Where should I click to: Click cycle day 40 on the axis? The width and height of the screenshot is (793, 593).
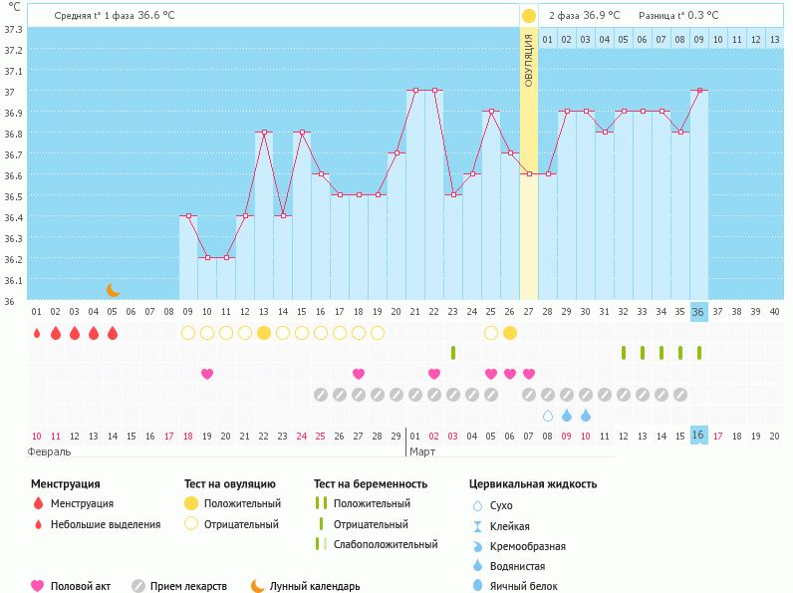(774, 312)
